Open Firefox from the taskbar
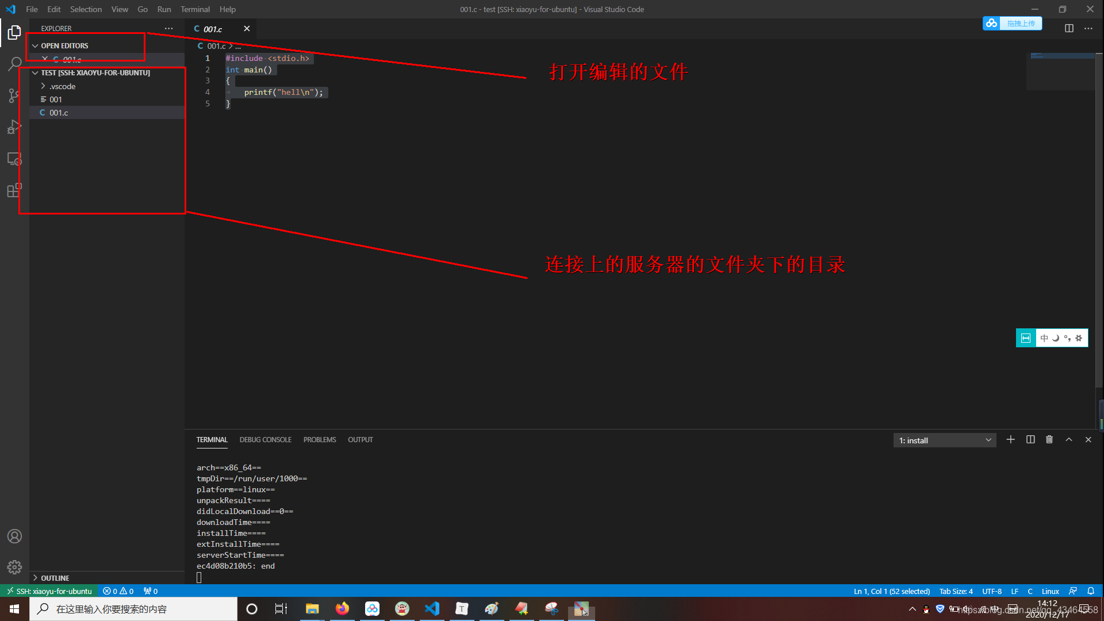Viewport: 1104px width, 621px height. point(342,609)
